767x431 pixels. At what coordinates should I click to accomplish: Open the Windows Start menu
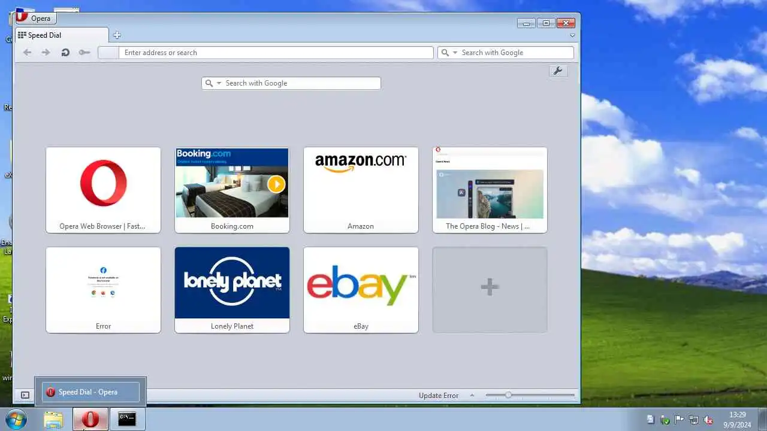click(16, 420)
